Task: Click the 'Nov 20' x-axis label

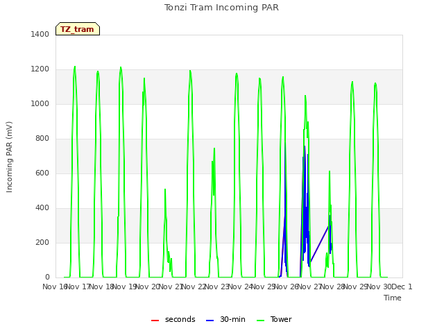Action: 147,287
